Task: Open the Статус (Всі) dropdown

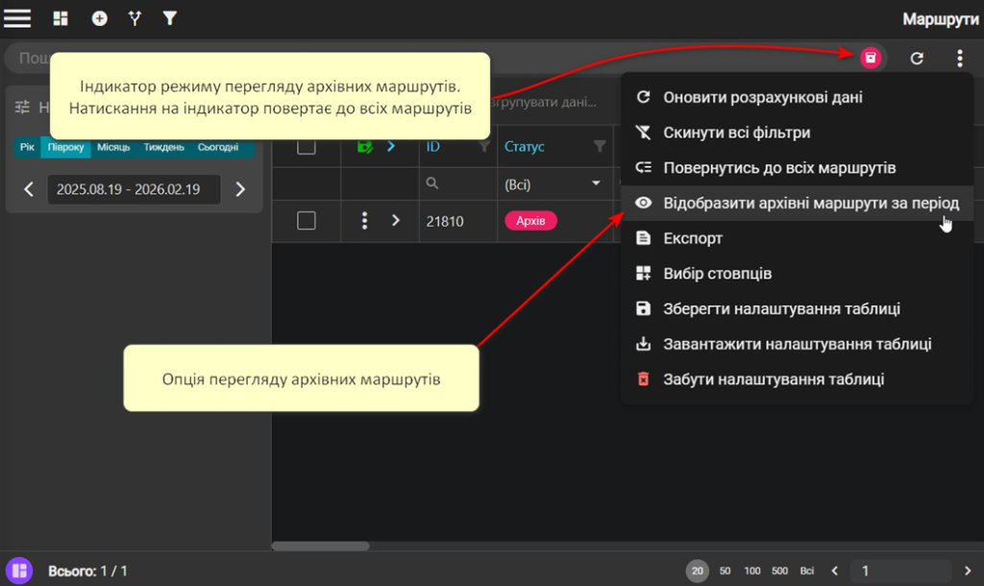Action: (x=553, y=184)
